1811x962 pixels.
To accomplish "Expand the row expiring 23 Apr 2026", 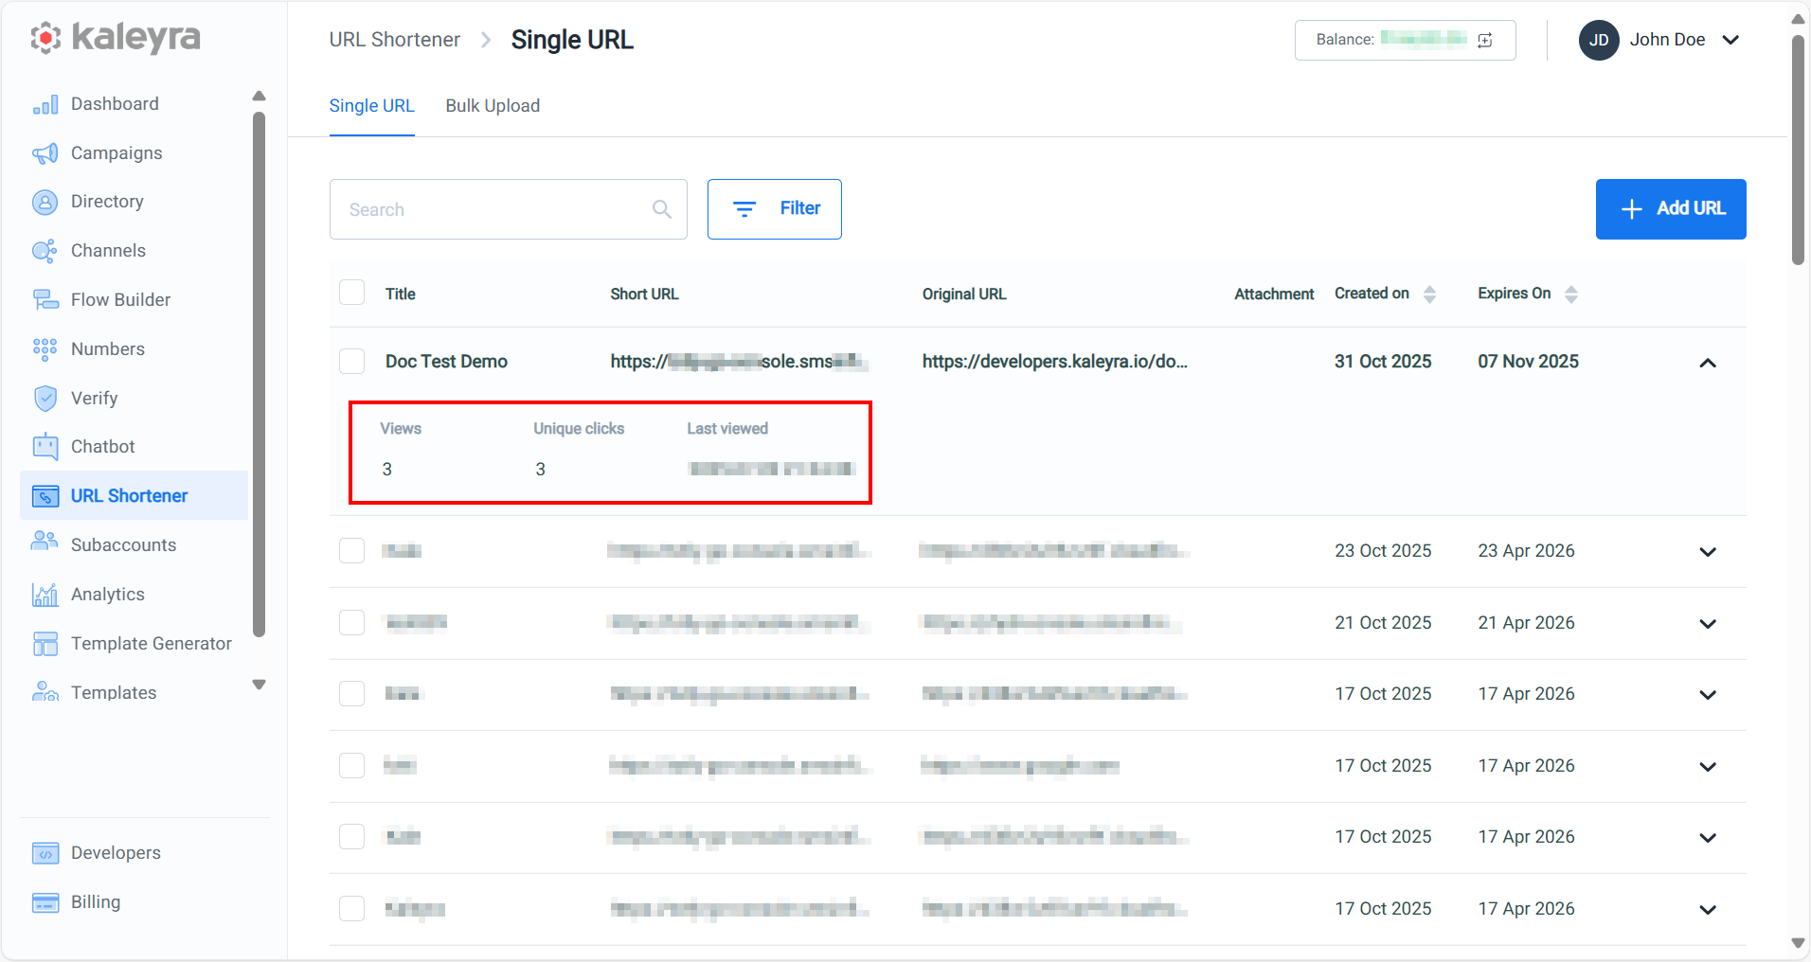I will tap(1708, 552).
